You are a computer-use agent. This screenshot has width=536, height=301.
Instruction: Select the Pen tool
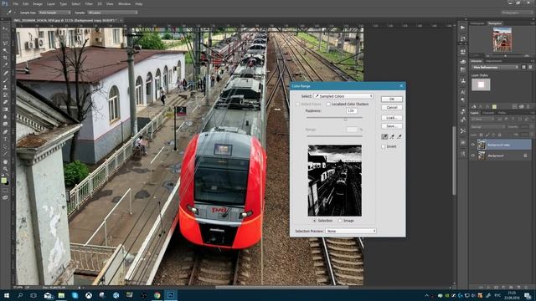point(5,132)
